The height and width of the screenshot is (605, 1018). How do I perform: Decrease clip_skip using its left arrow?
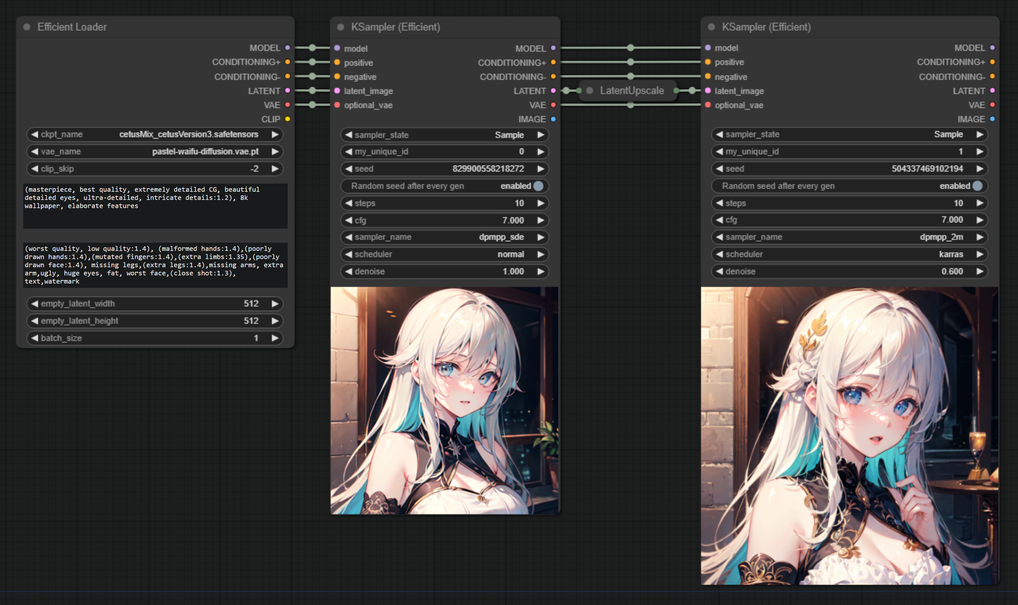click(x=35, y=168)
